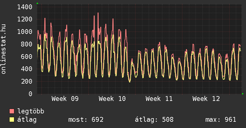Viewport: 246px width, 128px height.
Task: Click the green arrow at x-axis right end
Action: [x=243, y=94]
